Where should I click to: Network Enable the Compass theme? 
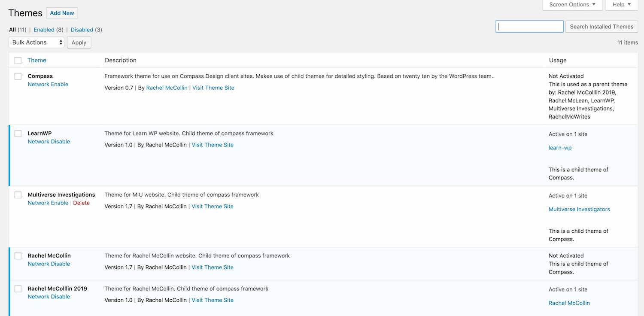(x=48, y=84)
